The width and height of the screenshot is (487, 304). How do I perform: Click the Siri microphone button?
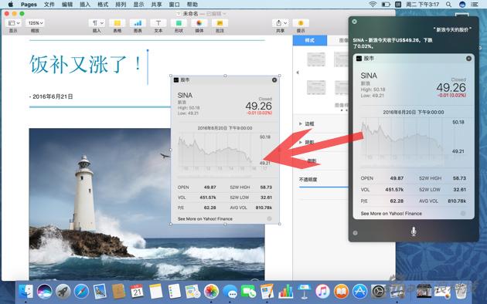tap(414, 231)
